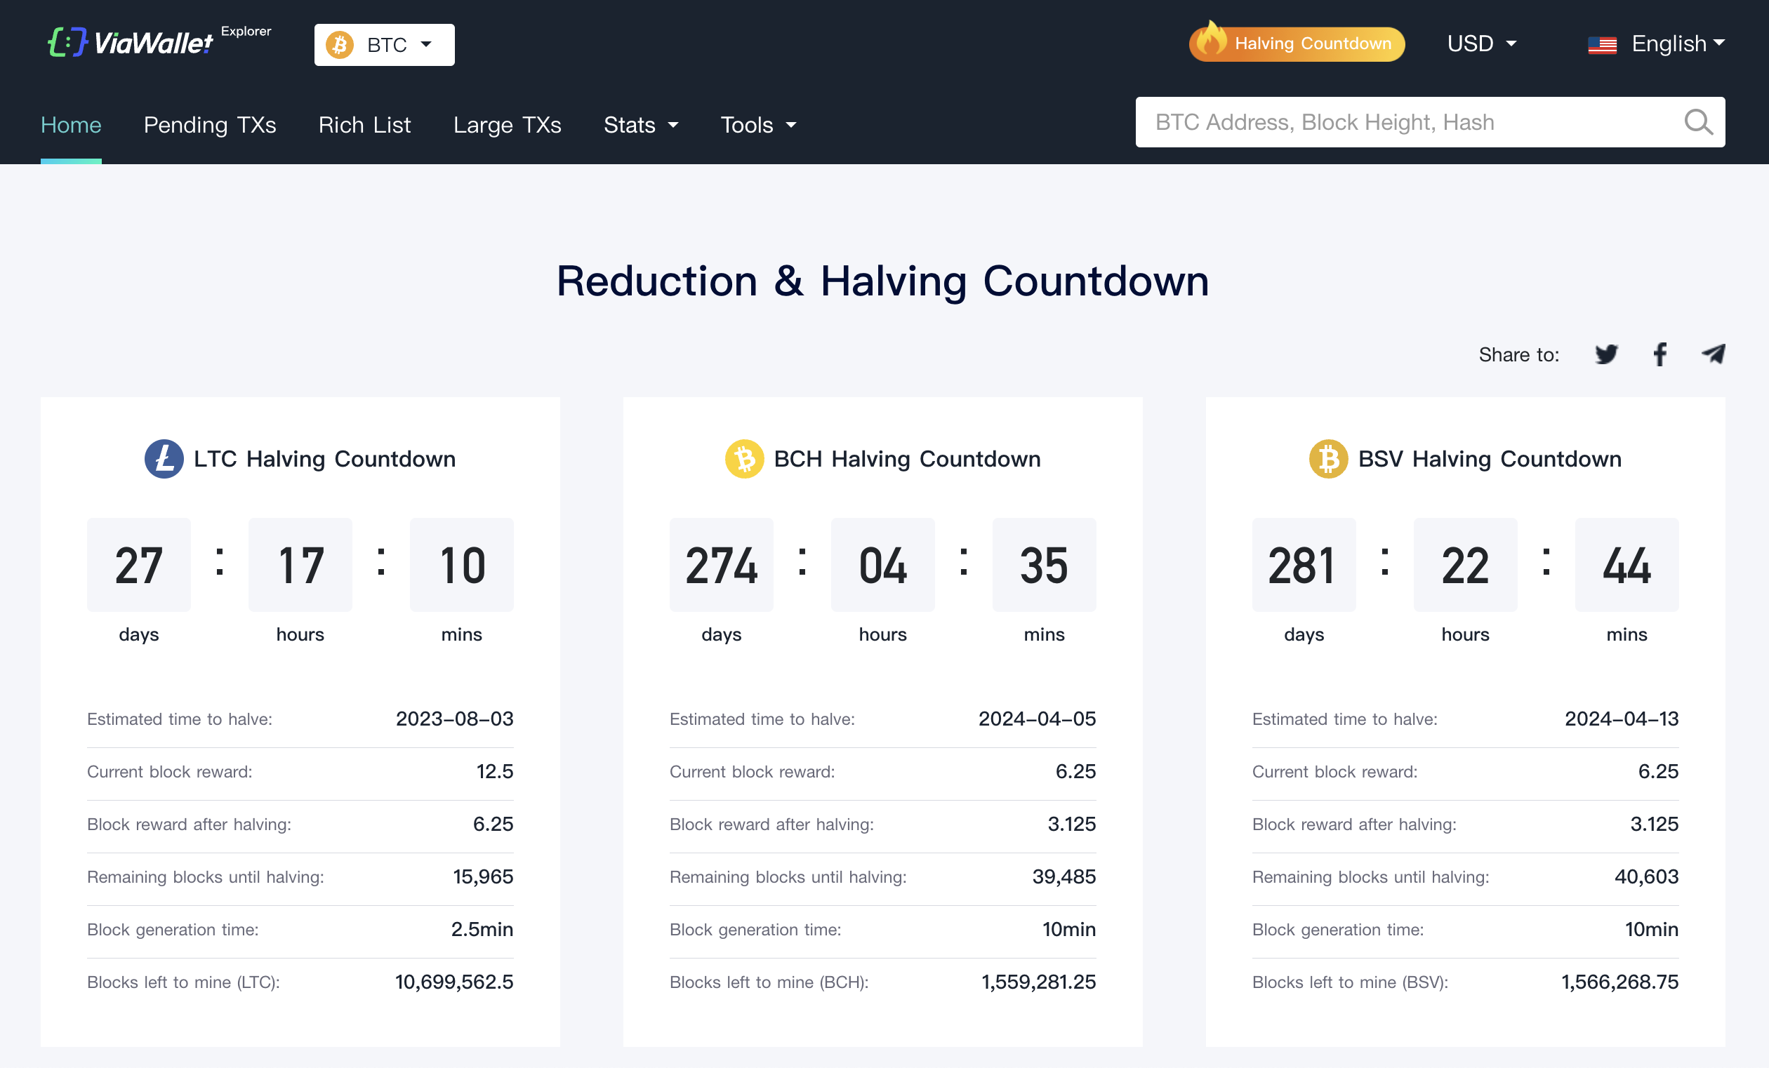
Task: Open the USD currency dropdown
Action: pyautogui.click(x=1481, y=44)
